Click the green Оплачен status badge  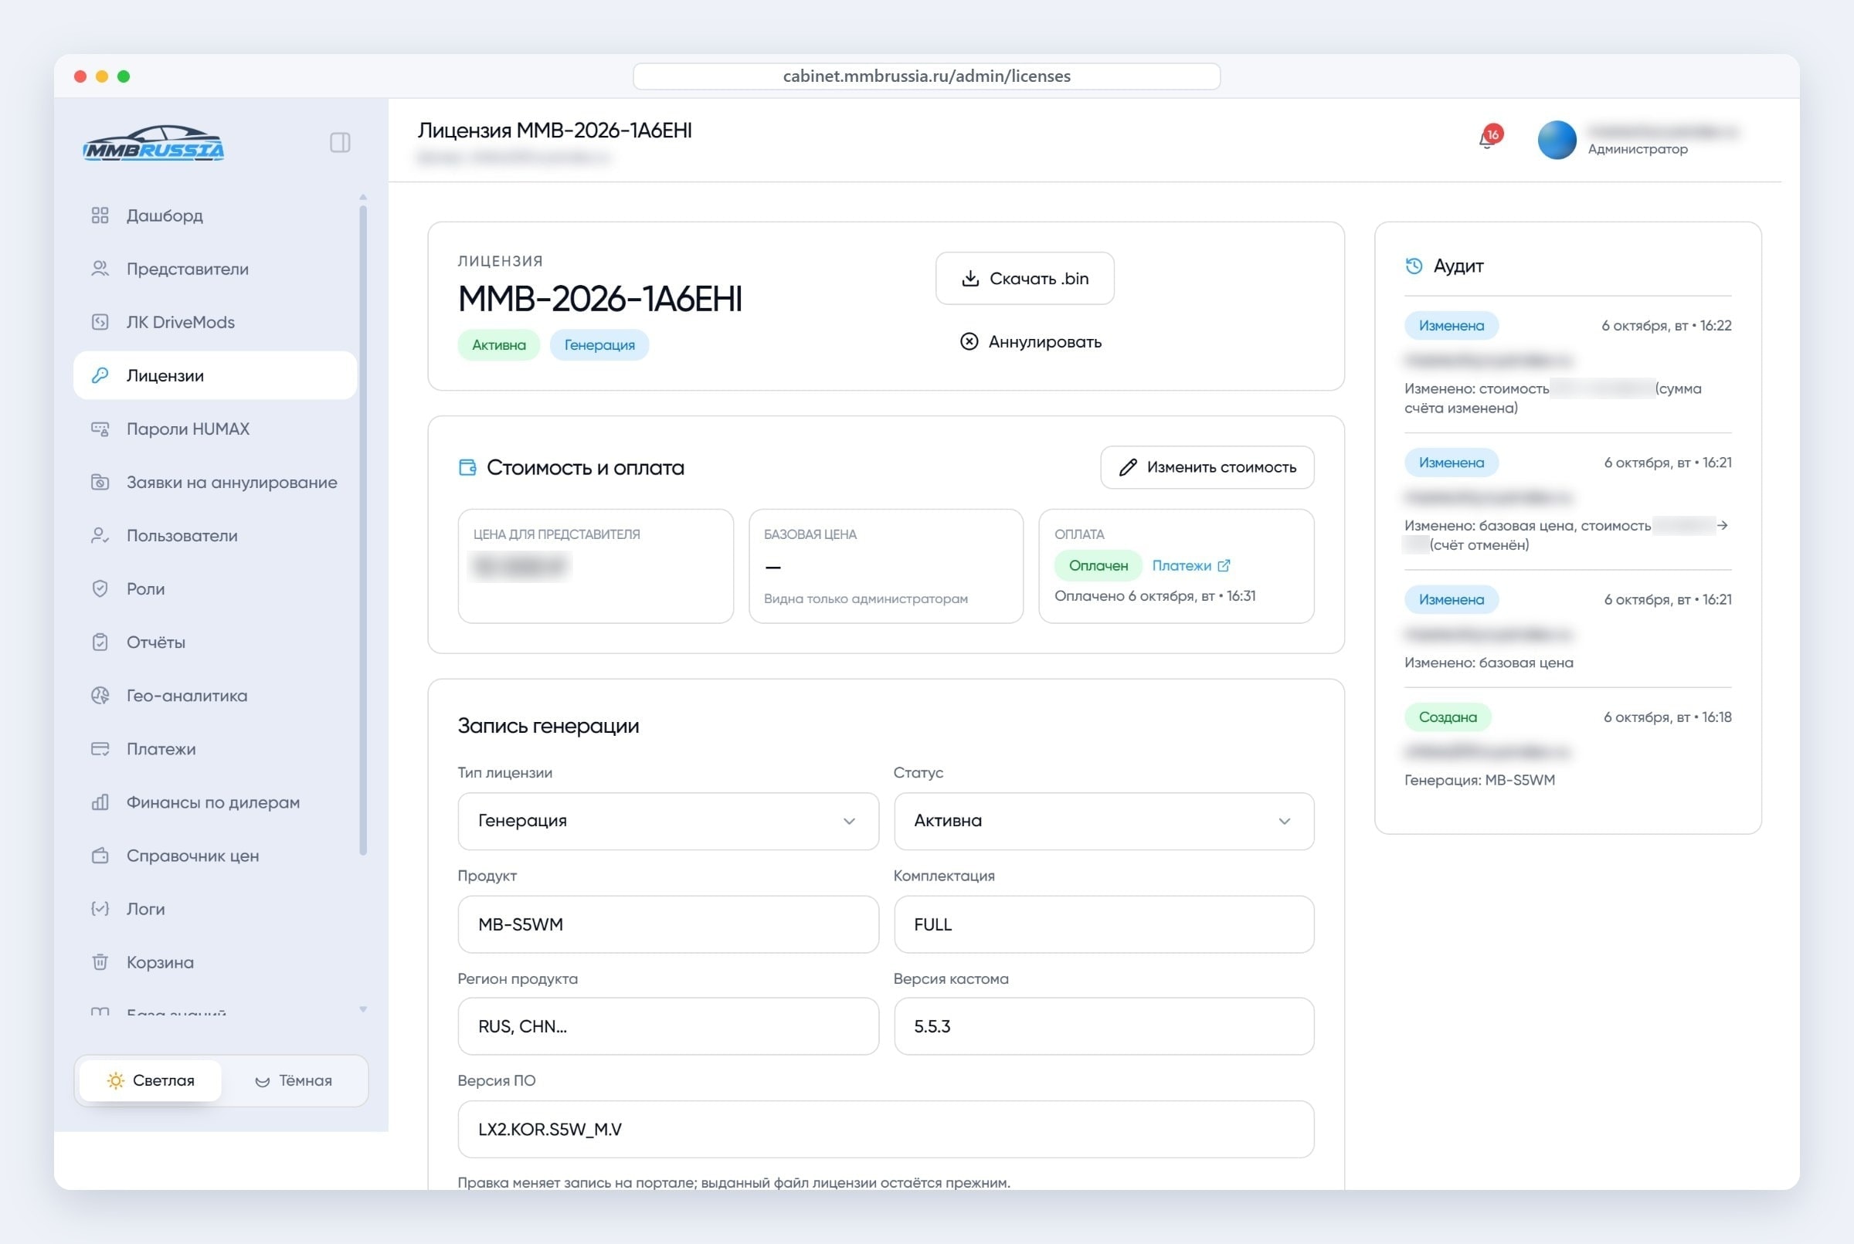1098,566
